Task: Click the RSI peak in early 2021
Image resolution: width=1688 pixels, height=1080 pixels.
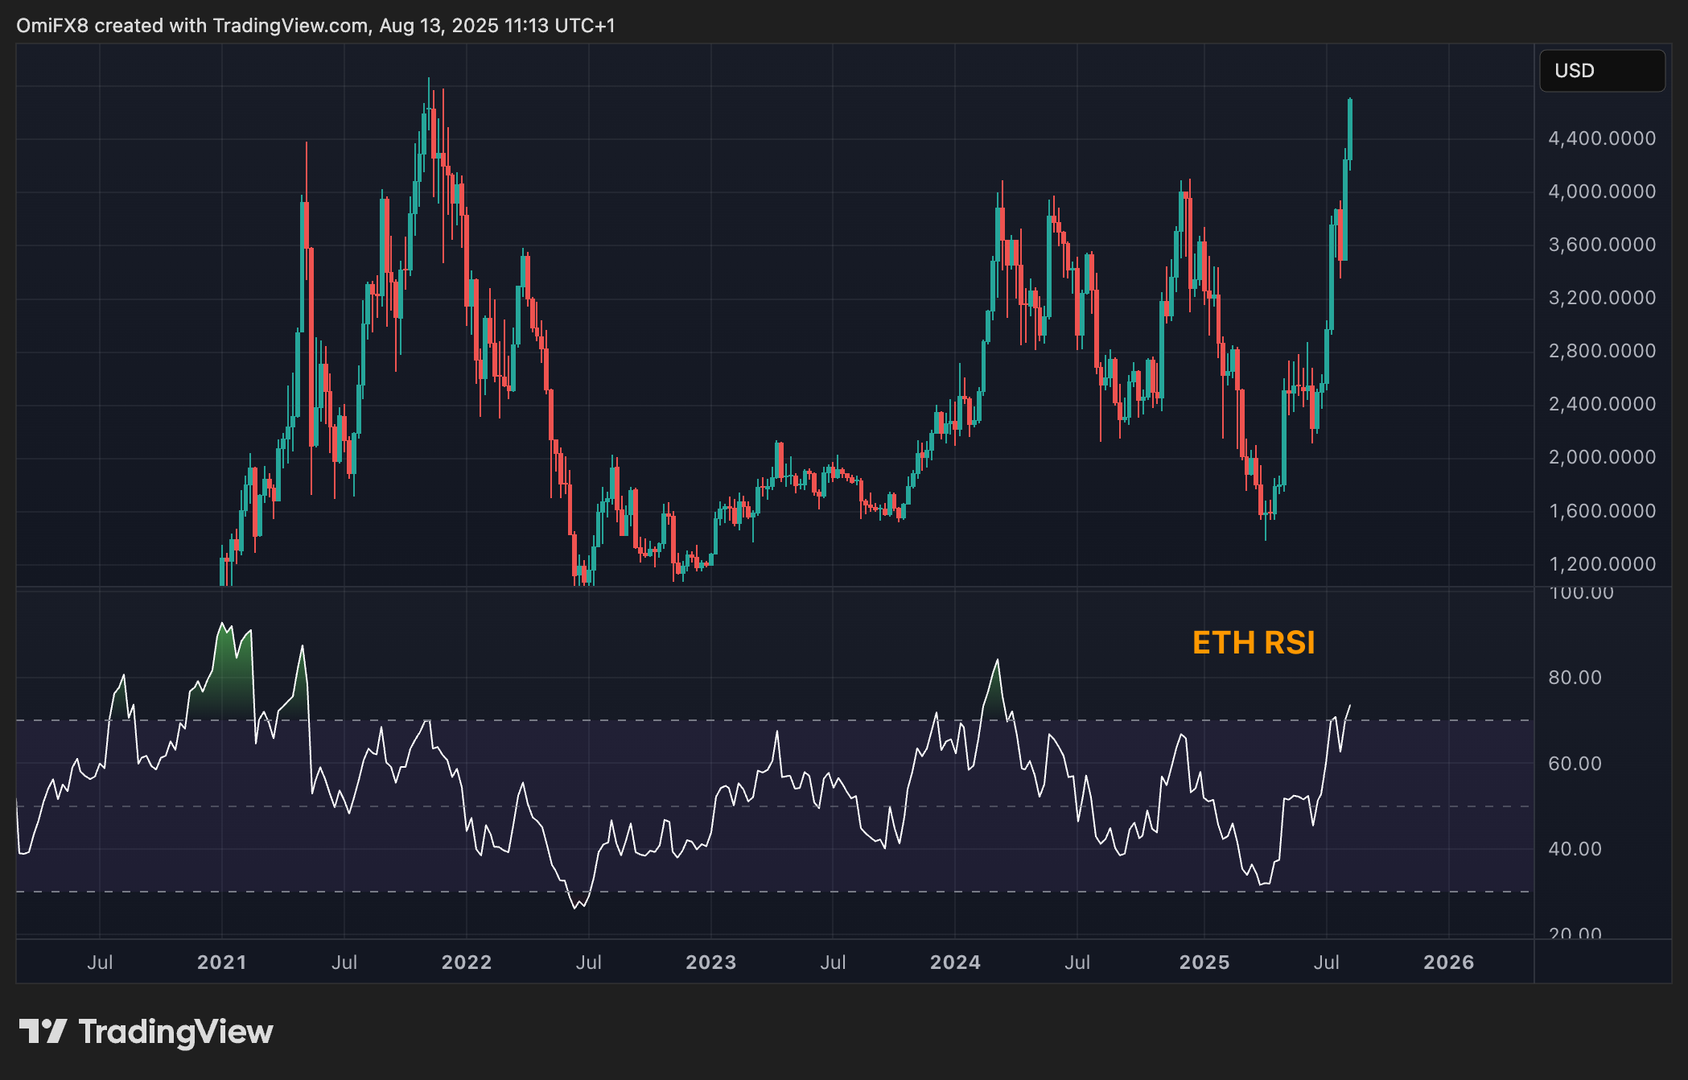Action: pyautogui.click(x=222, y=625)
